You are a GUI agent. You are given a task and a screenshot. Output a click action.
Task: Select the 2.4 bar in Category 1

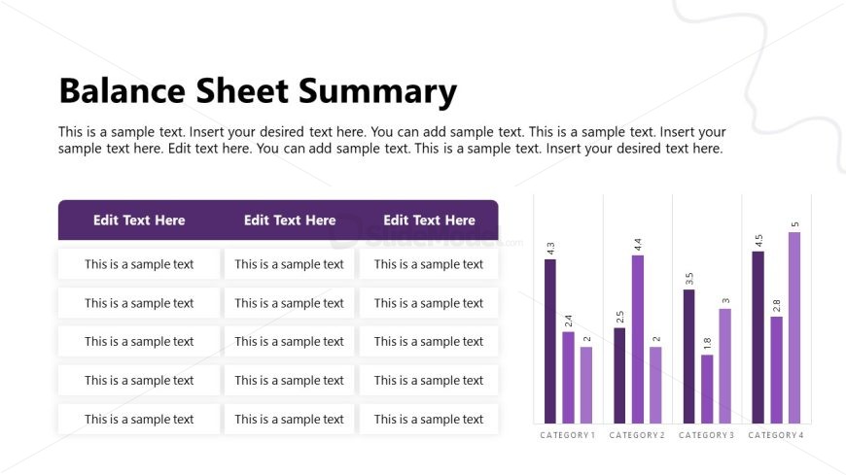(x=568, y=377)
